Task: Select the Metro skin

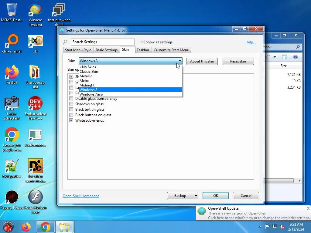Action: [x=131, y=81]
